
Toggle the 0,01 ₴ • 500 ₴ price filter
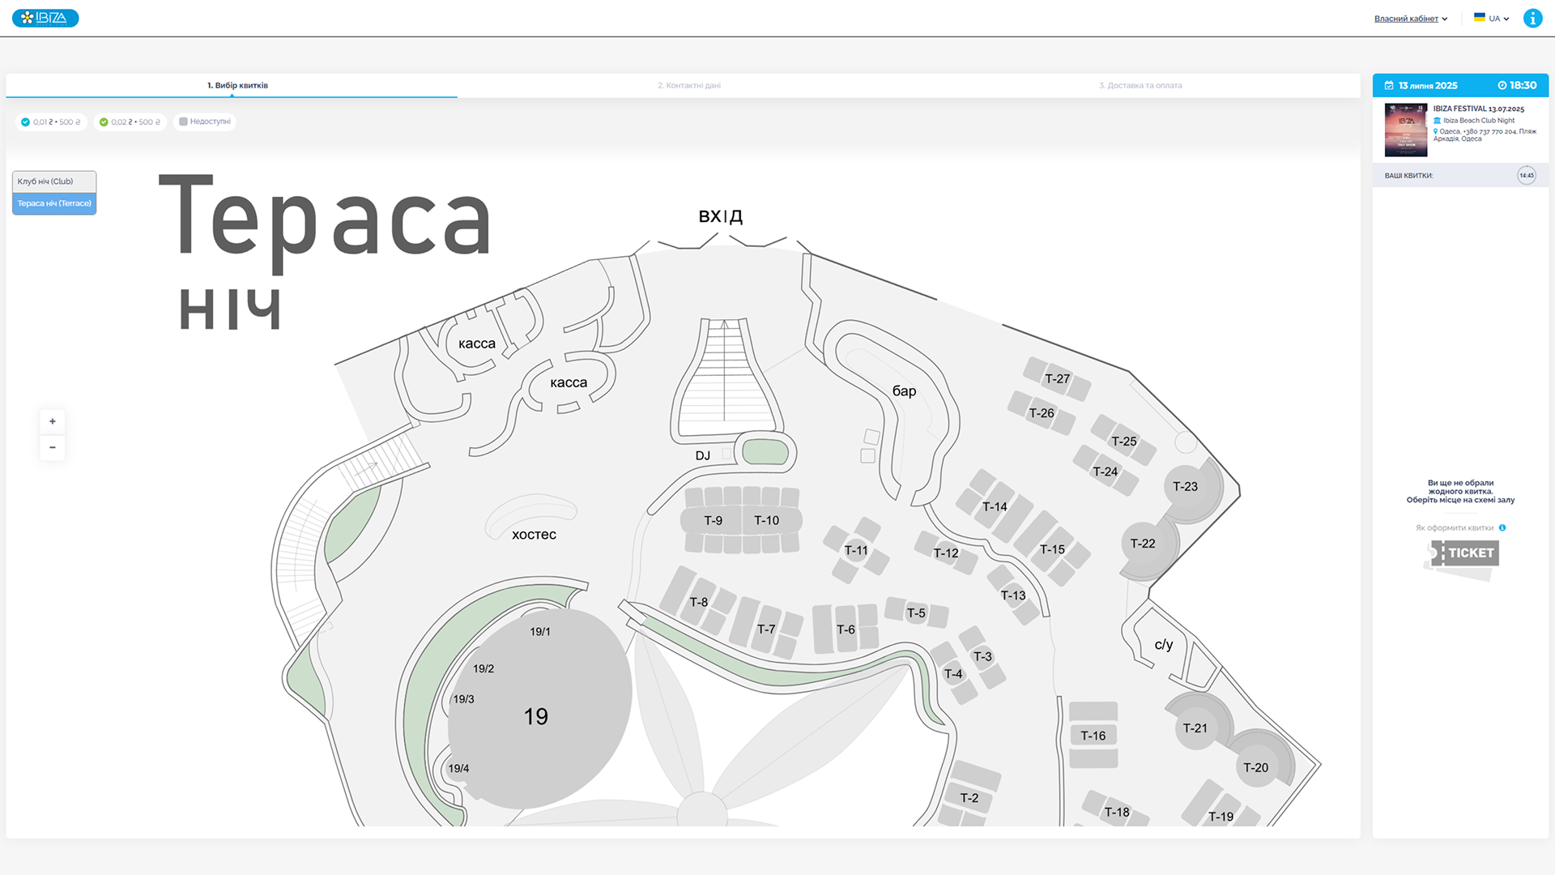(51, 122)
